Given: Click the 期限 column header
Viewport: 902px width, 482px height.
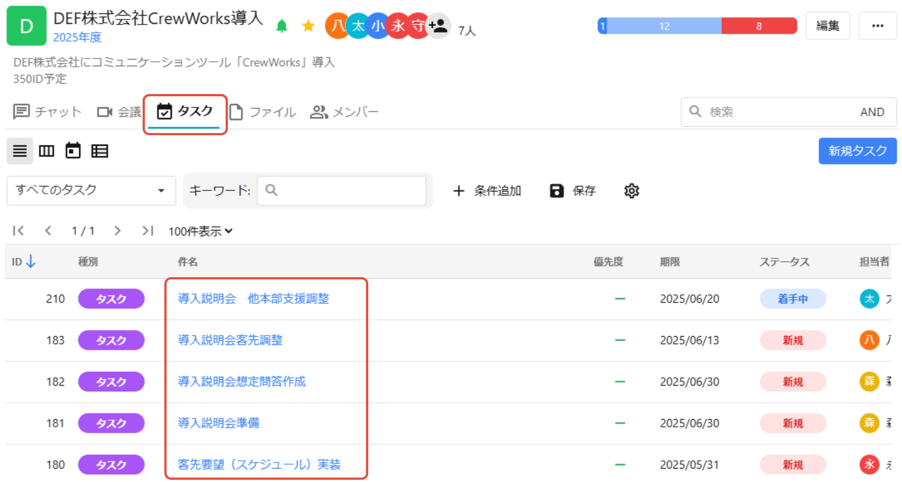Looking at the screenshot, I should (x=670, y=262).
